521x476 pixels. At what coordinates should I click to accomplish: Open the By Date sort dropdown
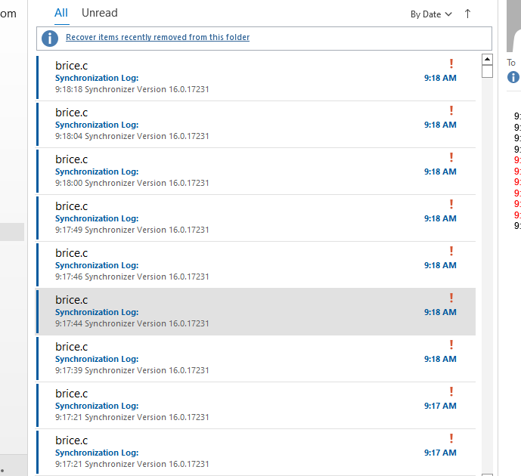point(431,14)
